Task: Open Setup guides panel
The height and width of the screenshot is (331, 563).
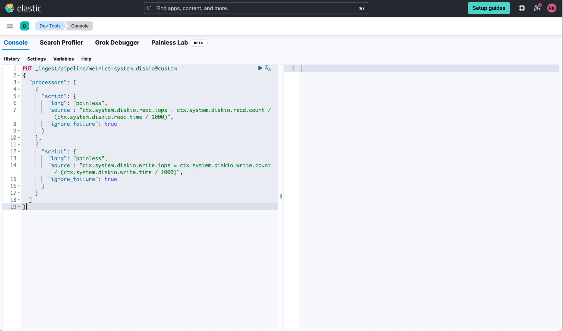Action: (x=489, y=8)
